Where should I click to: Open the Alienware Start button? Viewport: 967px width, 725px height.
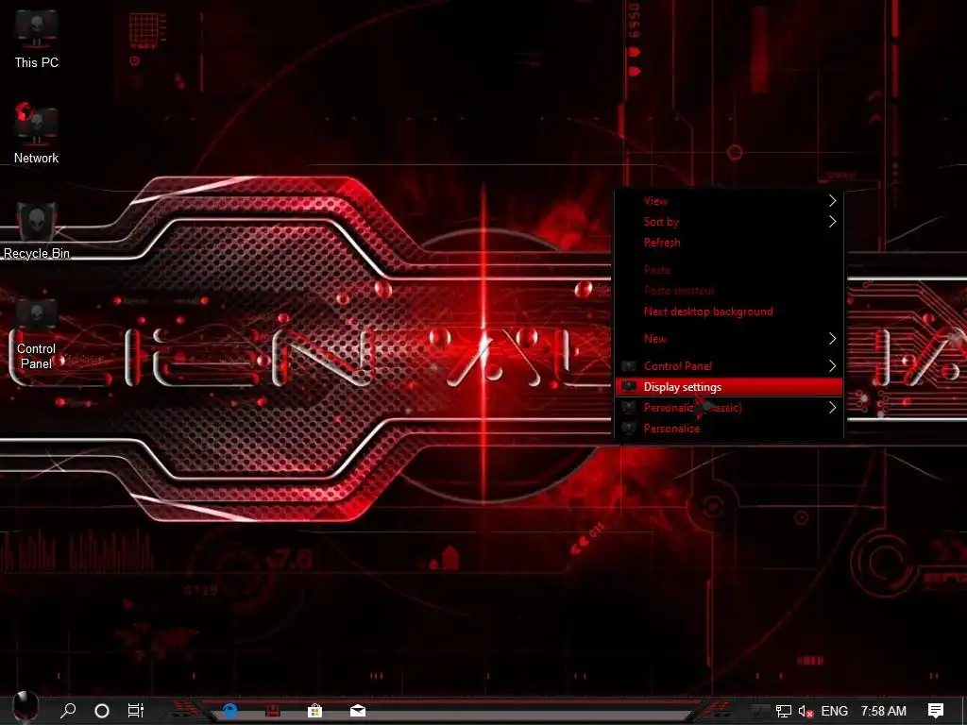[25, 708]
